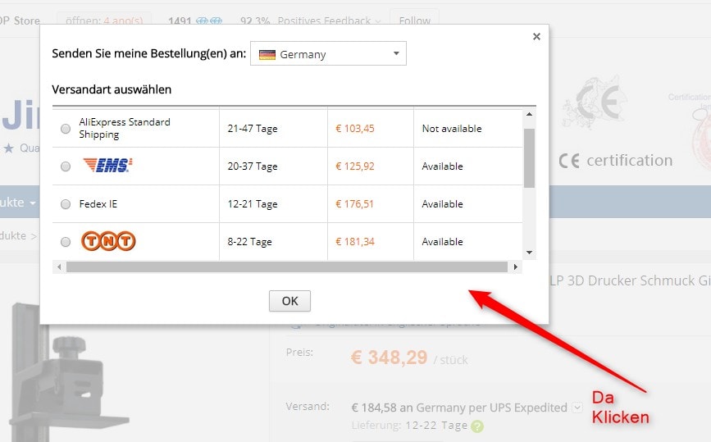The width and height of the screenshot is (711, 442).
Task: Select the EMS shipping radio button
Action: click(66, 166)
